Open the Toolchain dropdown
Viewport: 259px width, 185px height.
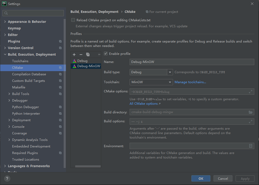pyautogui.click(x=170, y=82)
